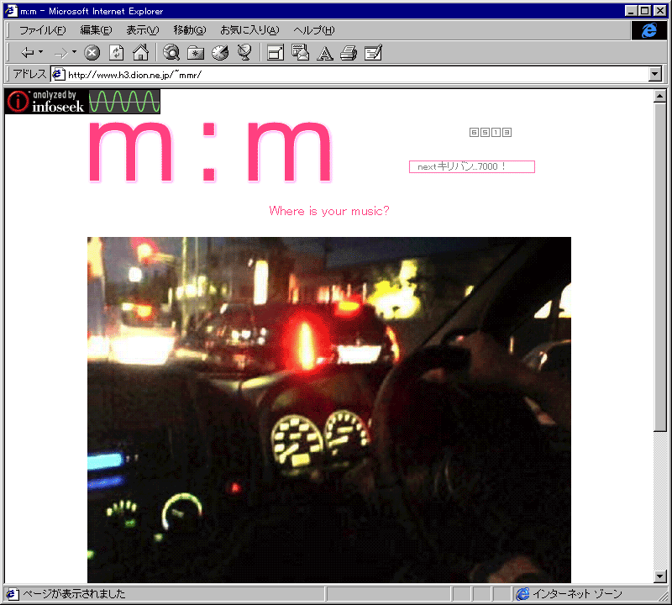This screenshot has height=605, width=672.
Task: Click the アドレス label
Action: [x=29, y=74]
